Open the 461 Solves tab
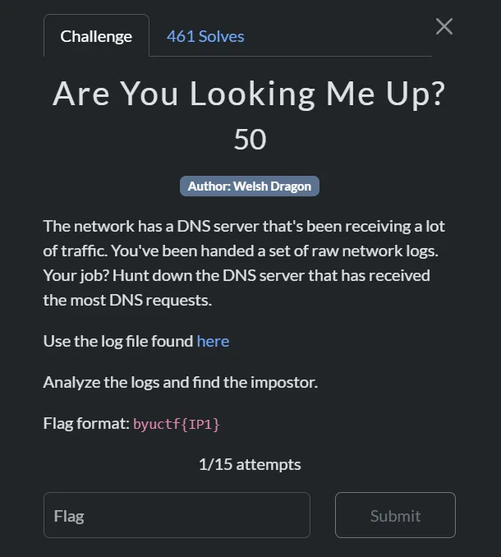Viewport: 501px width, 557px height. coord(205,36)
